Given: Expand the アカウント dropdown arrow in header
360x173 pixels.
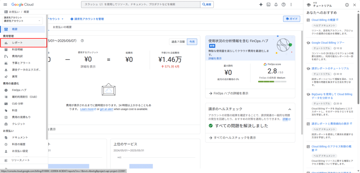Looking at the screenshot, I should pyautogui.click(x=63, y=19).
